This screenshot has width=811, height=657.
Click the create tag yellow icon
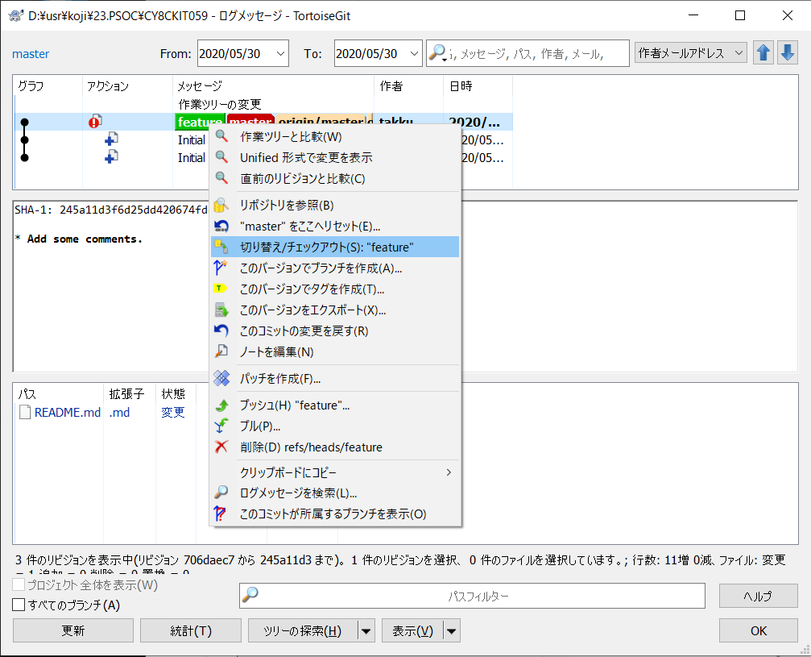pyautogui.click(x=221, y=289)
